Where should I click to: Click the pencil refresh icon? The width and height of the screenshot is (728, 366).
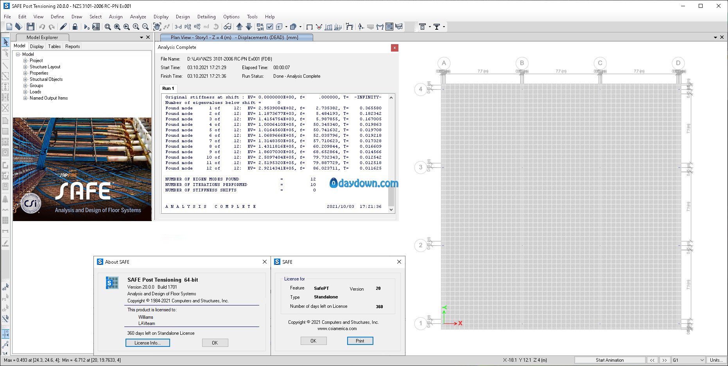63,27
